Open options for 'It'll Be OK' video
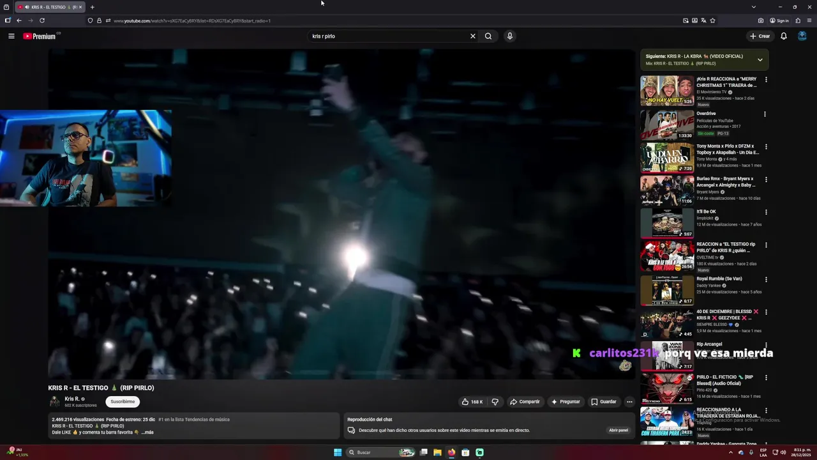 click(766, 212)
